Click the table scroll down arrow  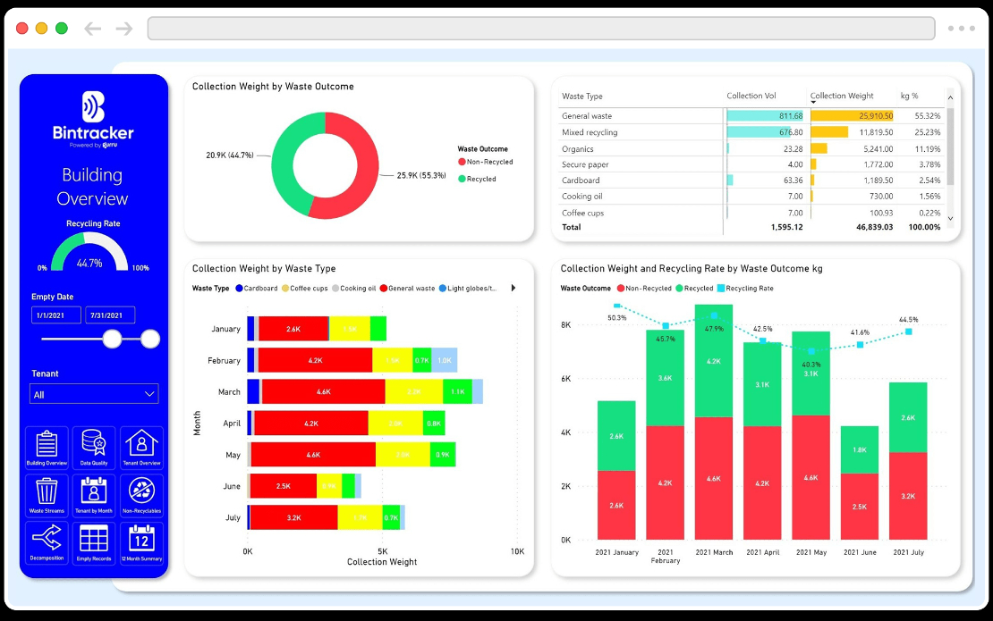point(950,218)
